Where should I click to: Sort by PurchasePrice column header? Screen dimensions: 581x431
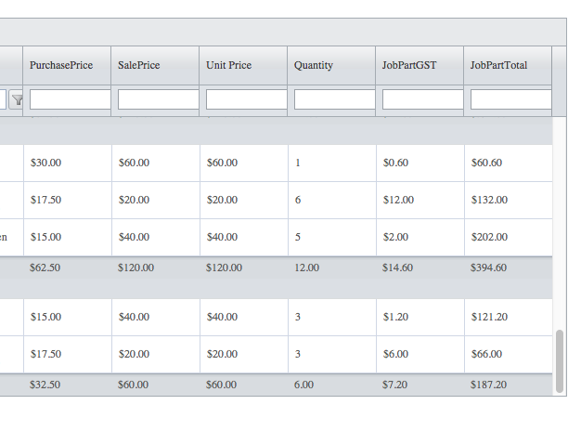(67, 66)
